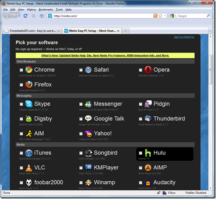This screenshot has width=216, height=199.
Task: Reload page with the refresh icon
Action: click(25, 16)
